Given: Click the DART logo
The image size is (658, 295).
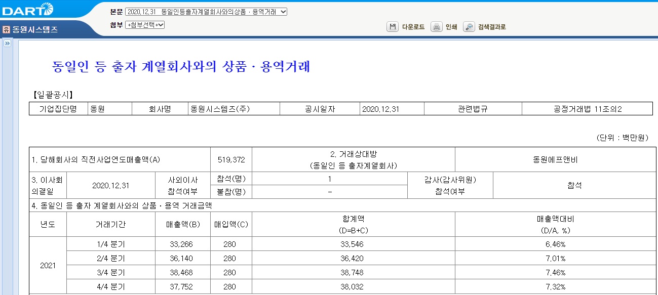Looking at the screenshot, I should click(x=27, y=9).
